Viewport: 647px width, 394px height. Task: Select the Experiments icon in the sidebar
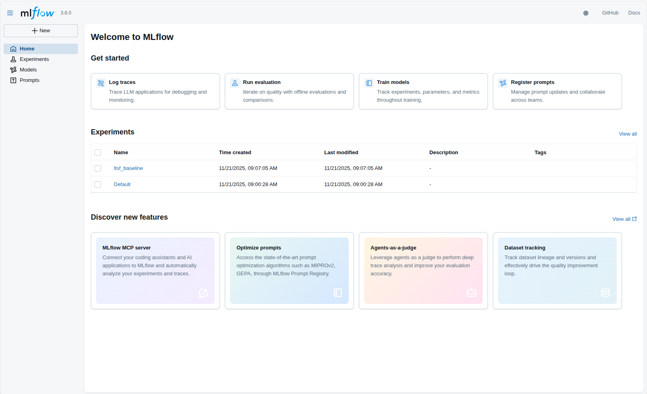13,59
